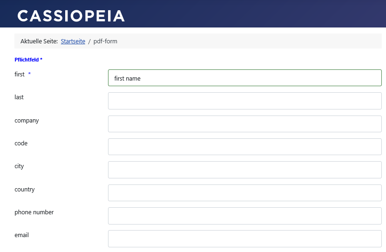Image resolution: width=386 pixels, height=252 pixels.
Task: Click the "city" label
Action: point(19,166)
